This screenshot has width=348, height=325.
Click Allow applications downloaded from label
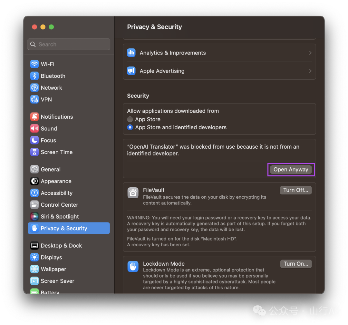(x=173, y=111)
